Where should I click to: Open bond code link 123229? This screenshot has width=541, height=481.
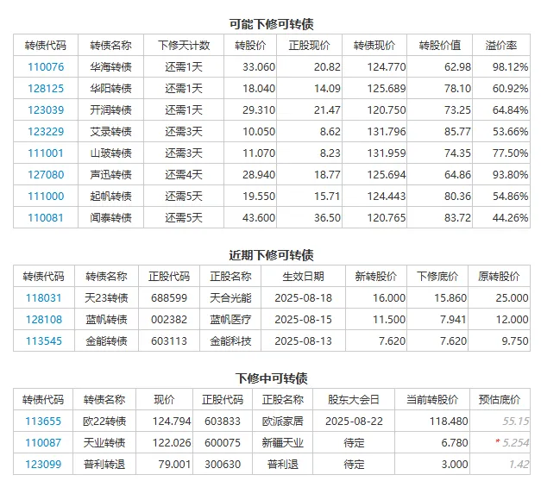46,132
